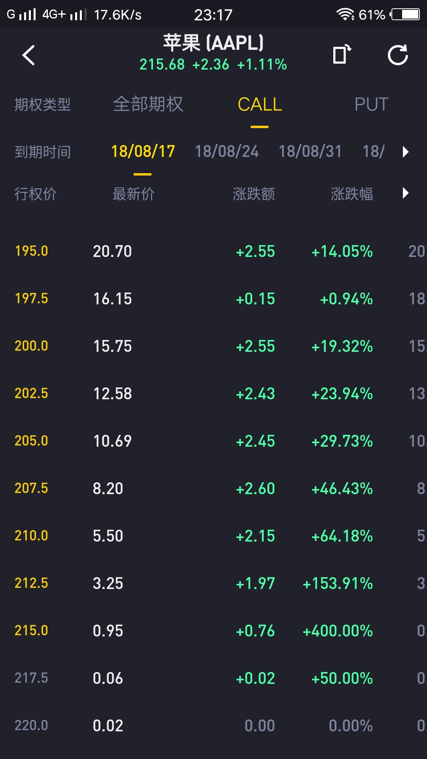Select the PUT options tab

(372, 105)
